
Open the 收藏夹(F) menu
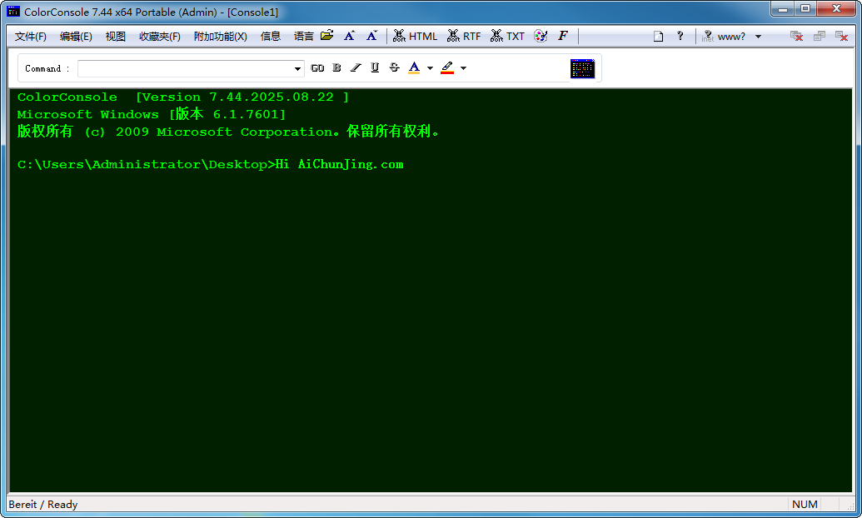159,37
